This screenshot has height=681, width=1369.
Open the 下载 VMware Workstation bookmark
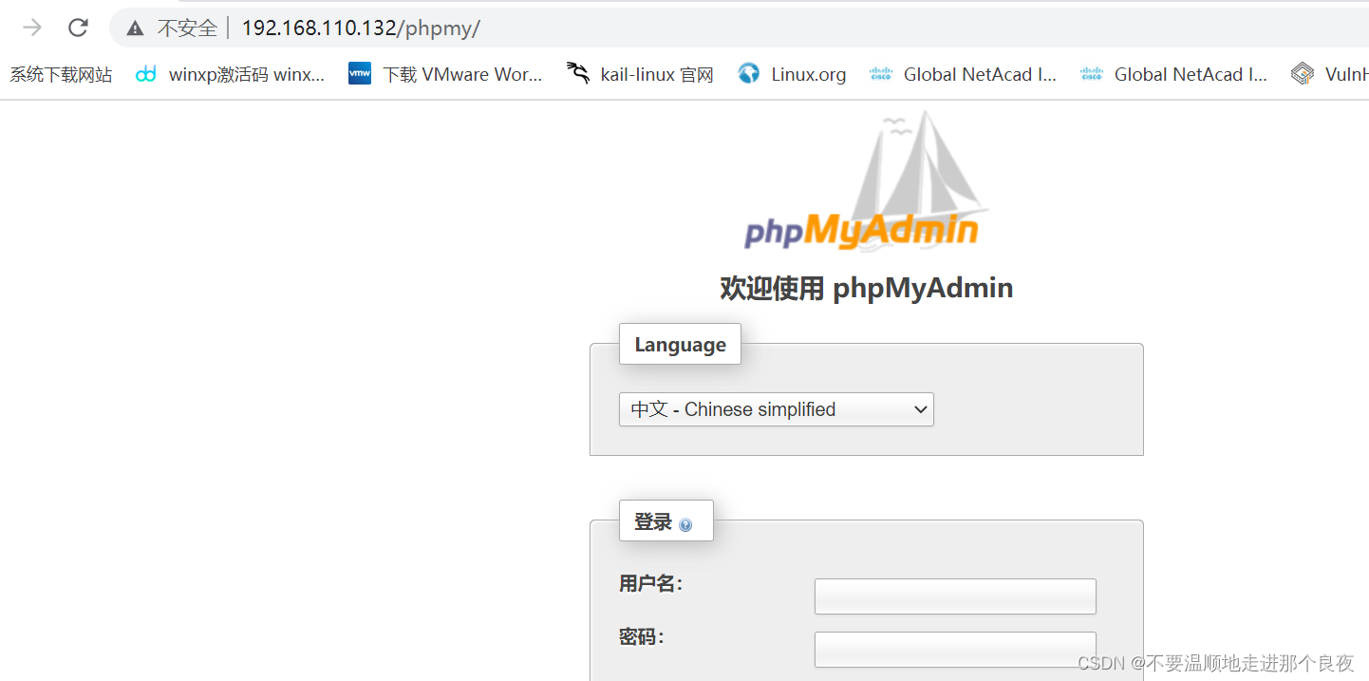pyautogui.click(x=445, y=74)
